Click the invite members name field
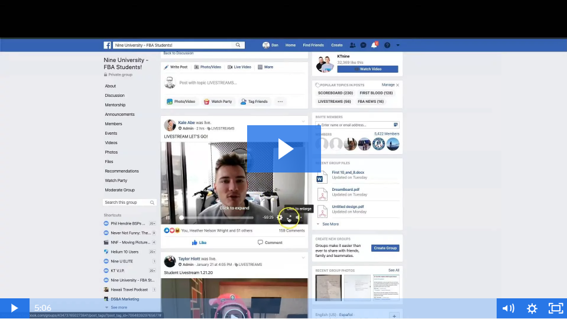Viewport: 567px width, 319px height. (357, 125)
